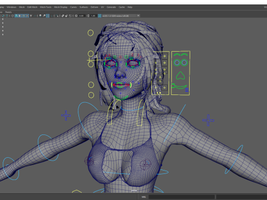Image resolution: width=267 pixels, height=200 pixels.
Task: Open the Mesh menu
Action: 22,7
